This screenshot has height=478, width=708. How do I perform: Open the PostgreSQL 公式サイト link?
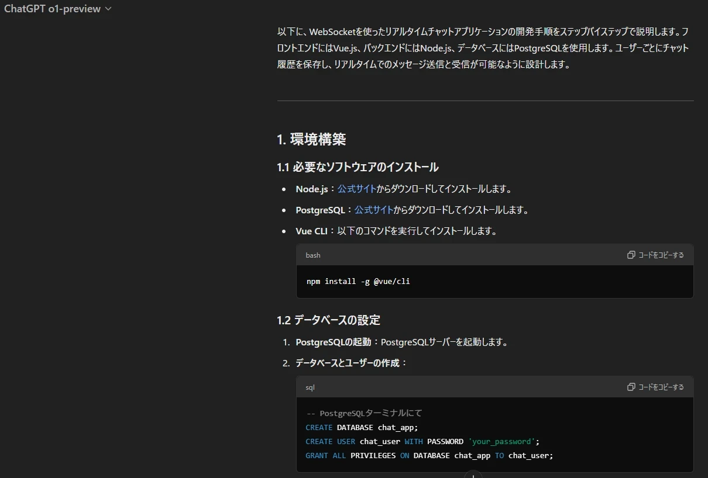tap(373, 210)
